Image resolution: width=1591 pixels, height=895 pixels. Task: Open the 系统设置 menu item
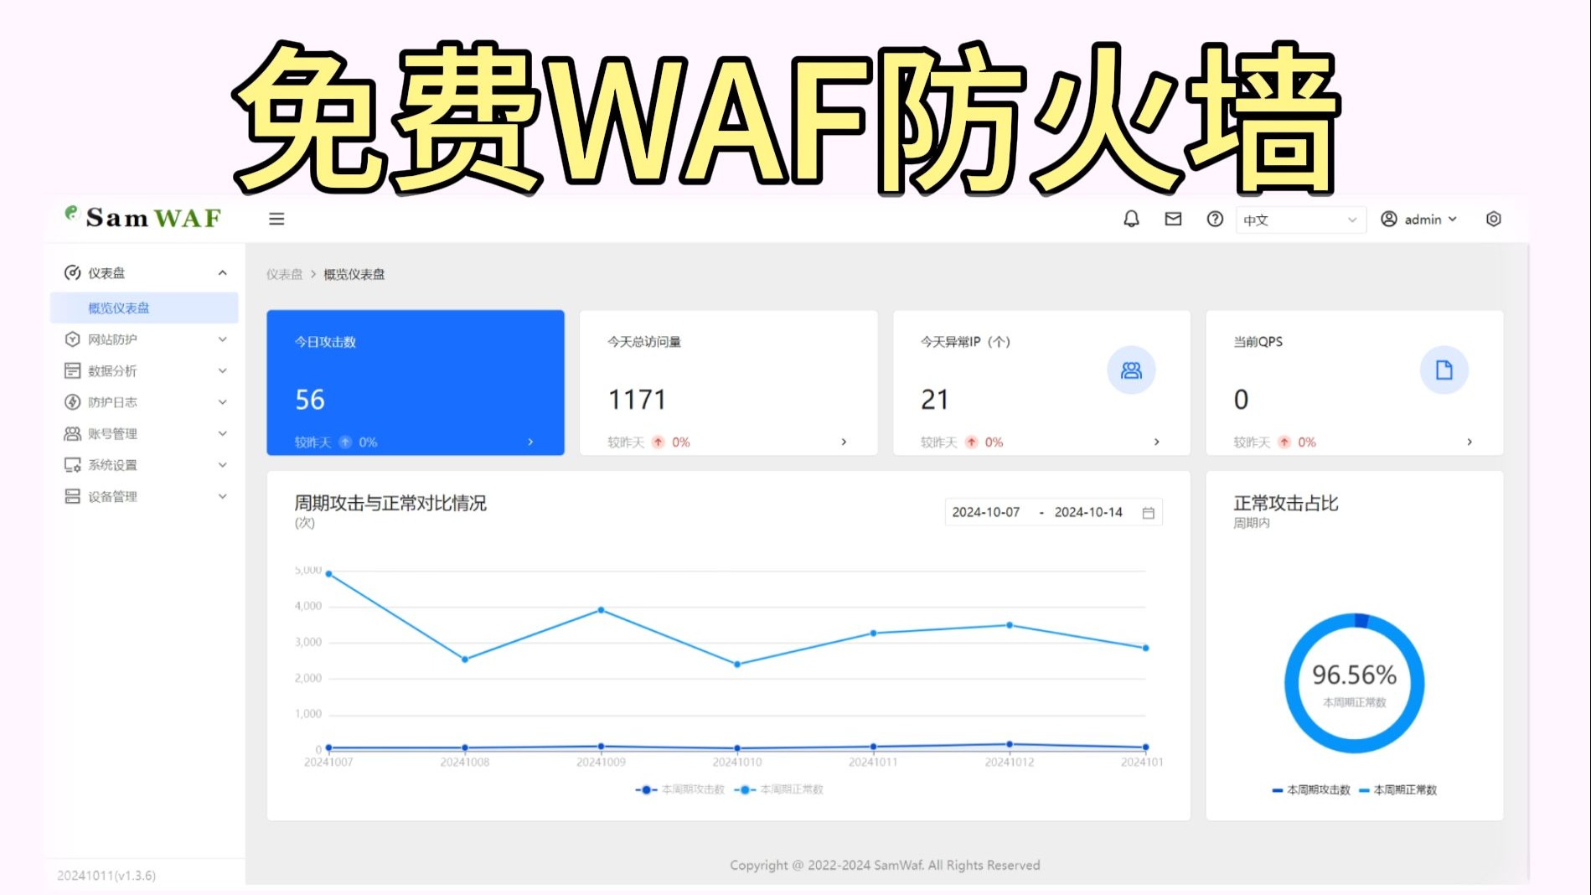tap(144, 465)
